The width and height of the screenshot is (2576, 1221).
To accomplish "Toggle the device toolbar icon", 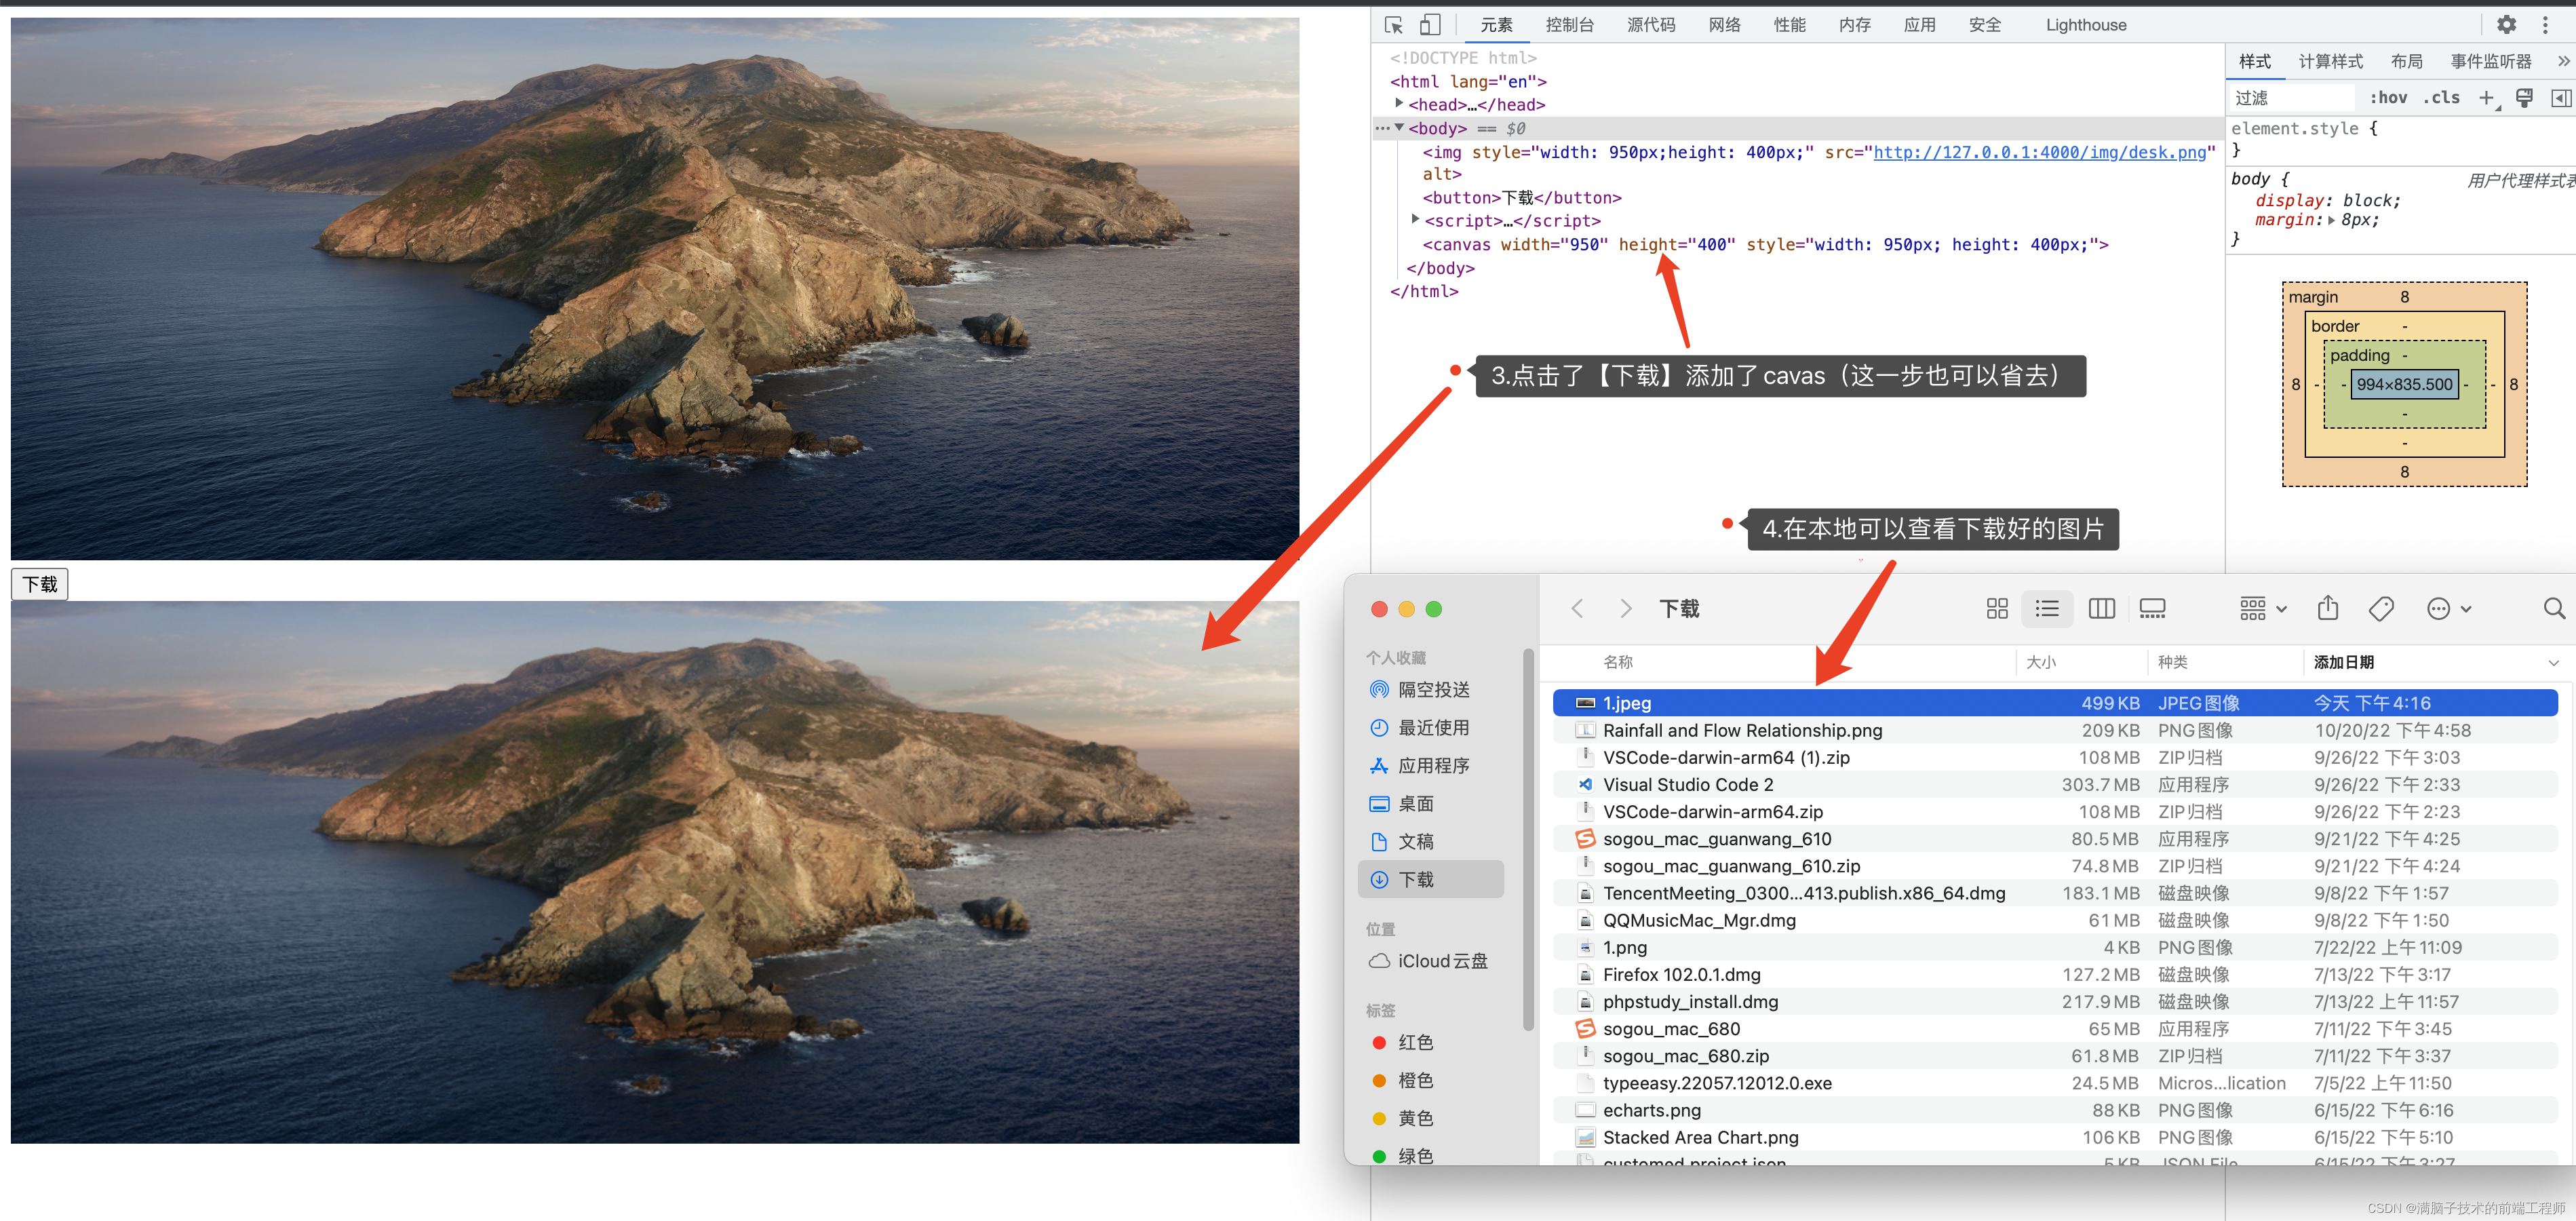I will pyautogui.click(x=1431, y=25).
